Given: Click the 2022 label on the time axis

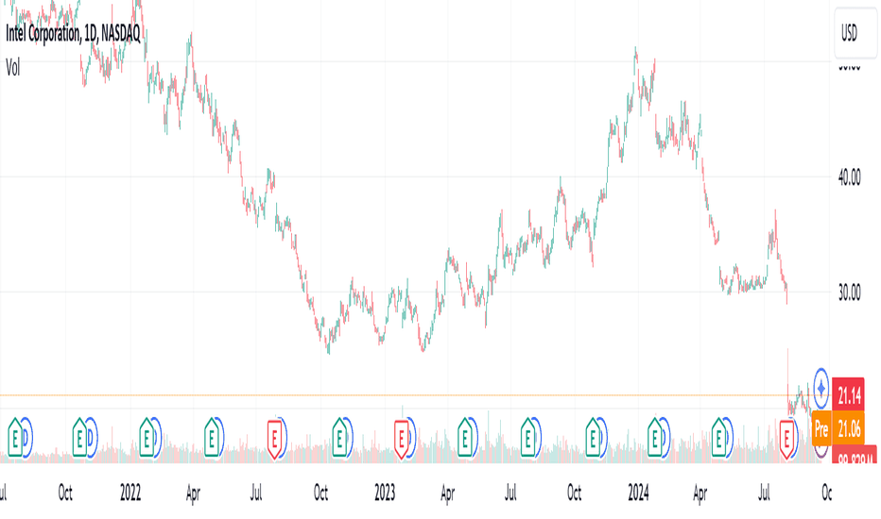Looking at the screenshot, I should tap(130, 493).
